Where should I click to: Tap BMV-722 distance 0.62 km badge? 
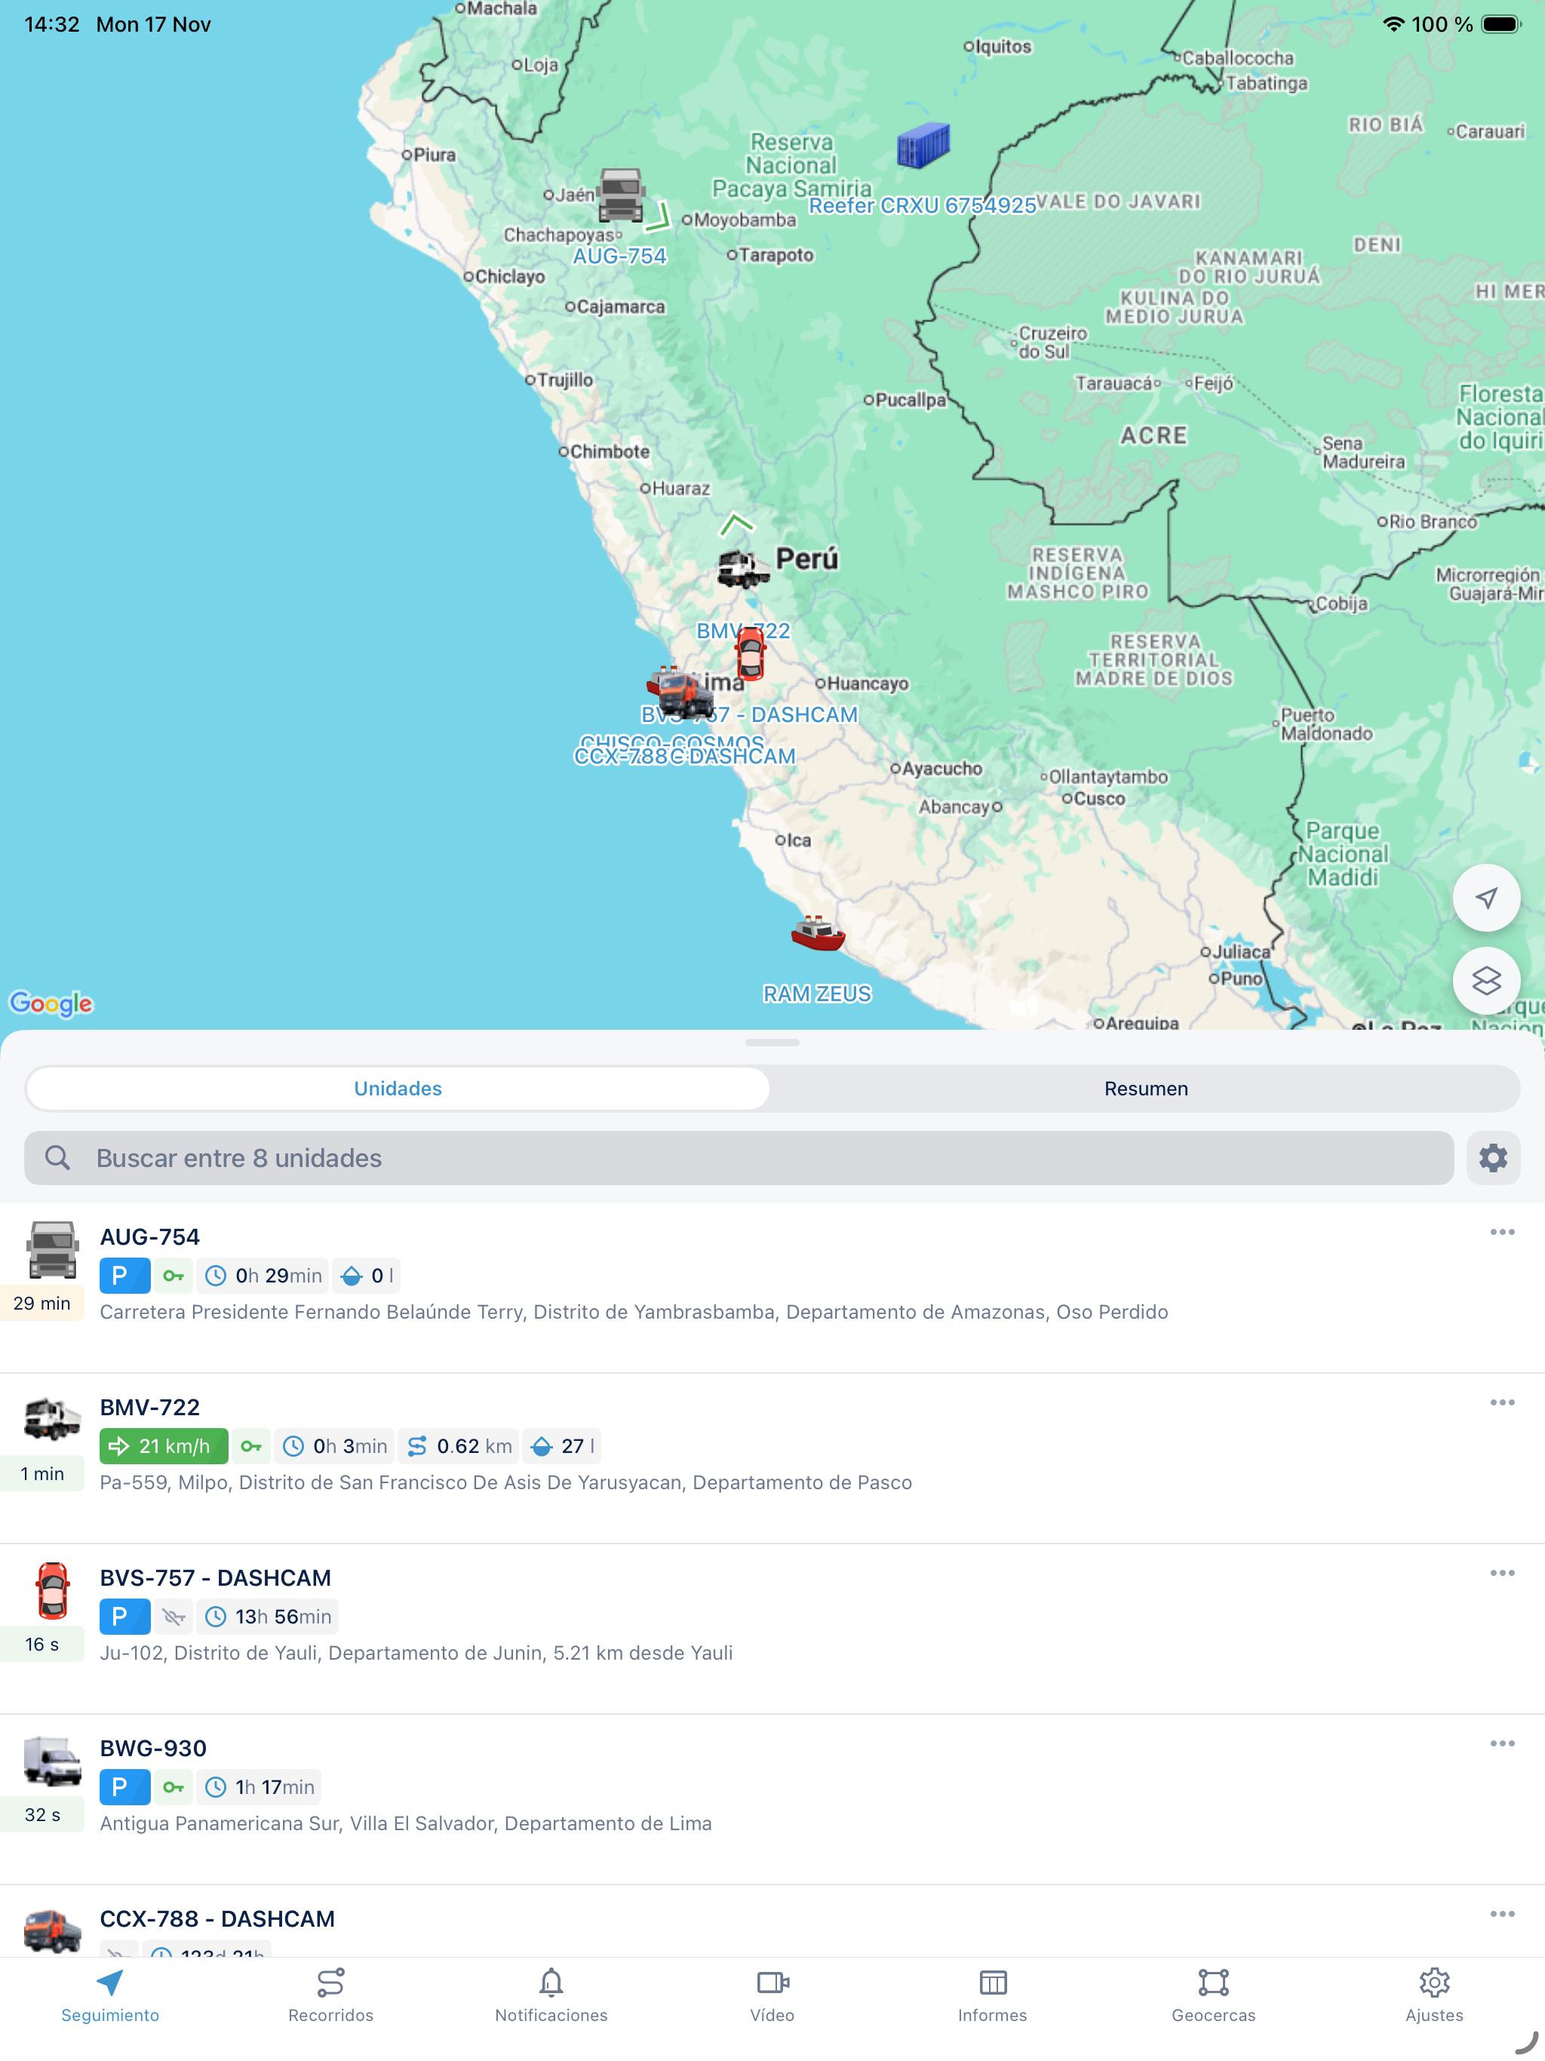(x=459, y=1446)
